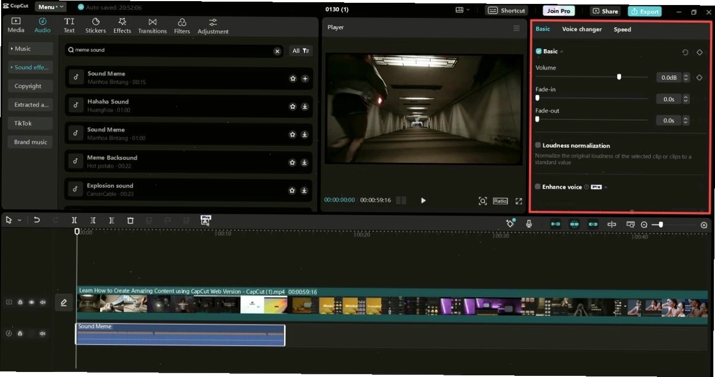Click the Fade-in seconds stepper
Screen dimensions: 715x377
click(x=686, y=99)
